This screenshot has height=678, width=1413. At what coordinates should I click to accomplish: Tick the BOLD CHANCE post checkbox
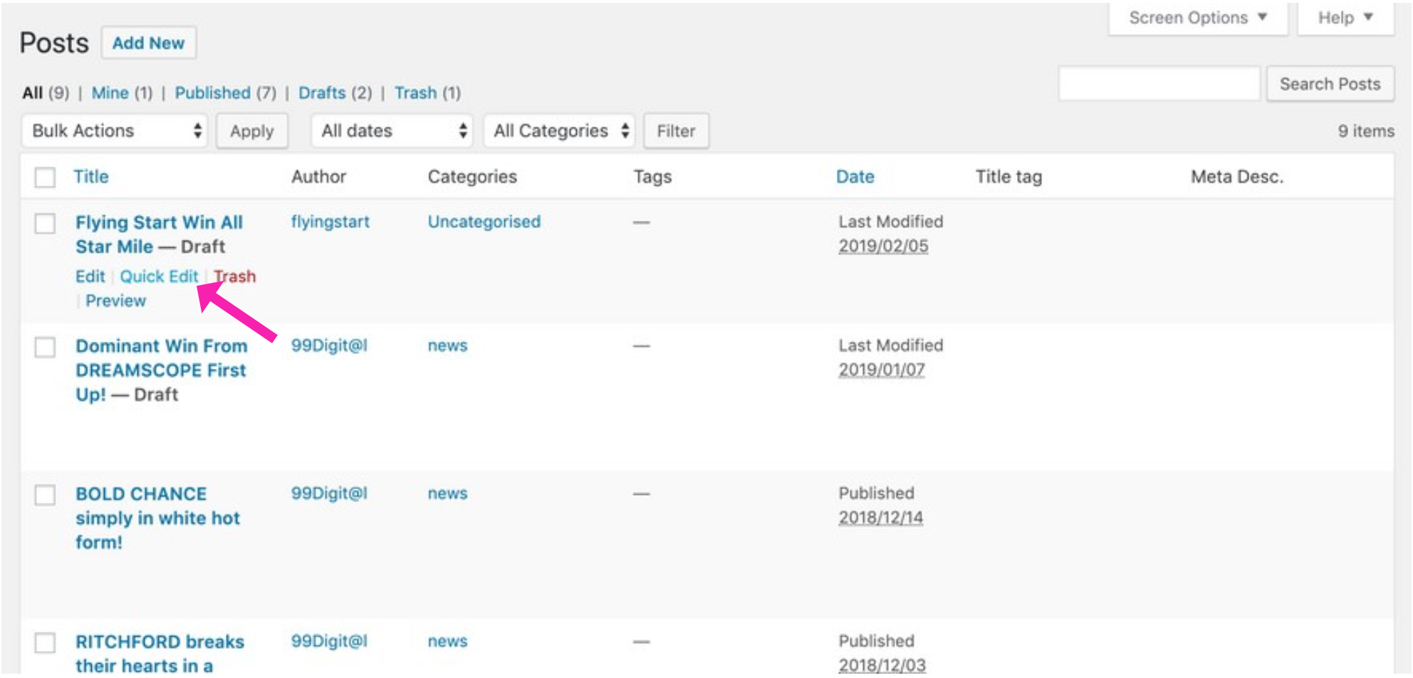coord(45,495)
